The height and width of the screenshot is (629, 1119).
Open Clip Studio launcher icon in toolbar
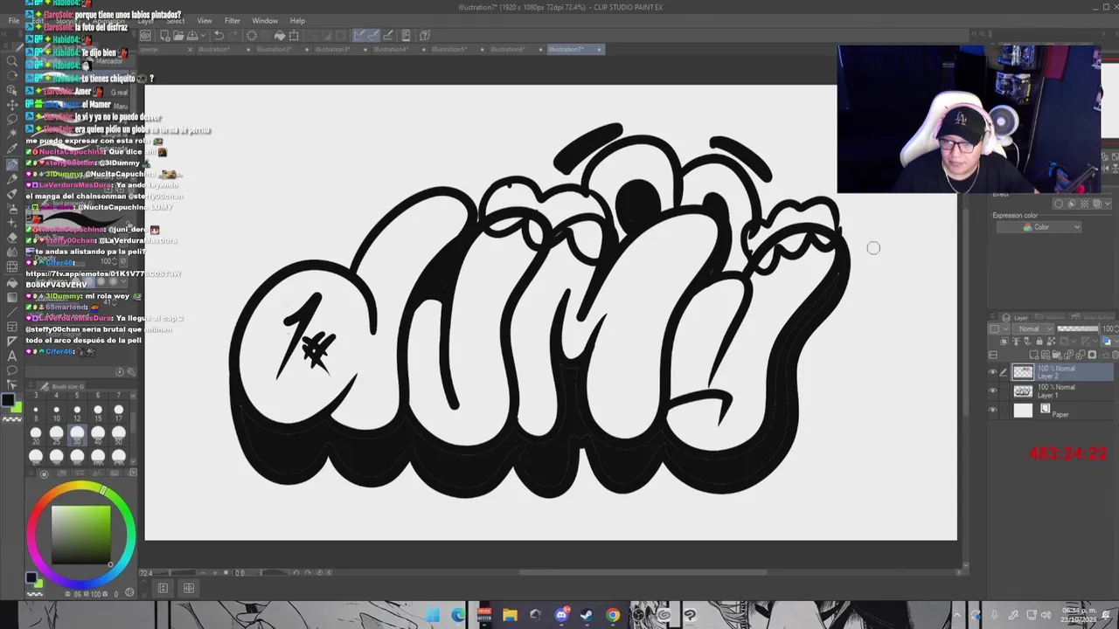[145, 35]
